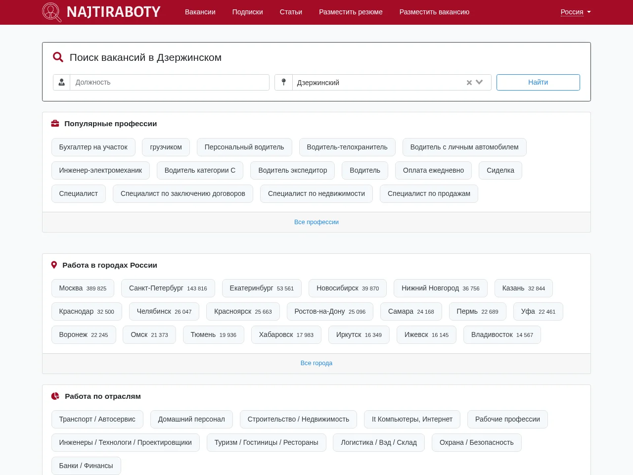Click the location pin icon beside city field
Image resolution: width=633 pixels, height=475 pixels.
[284, 82]
